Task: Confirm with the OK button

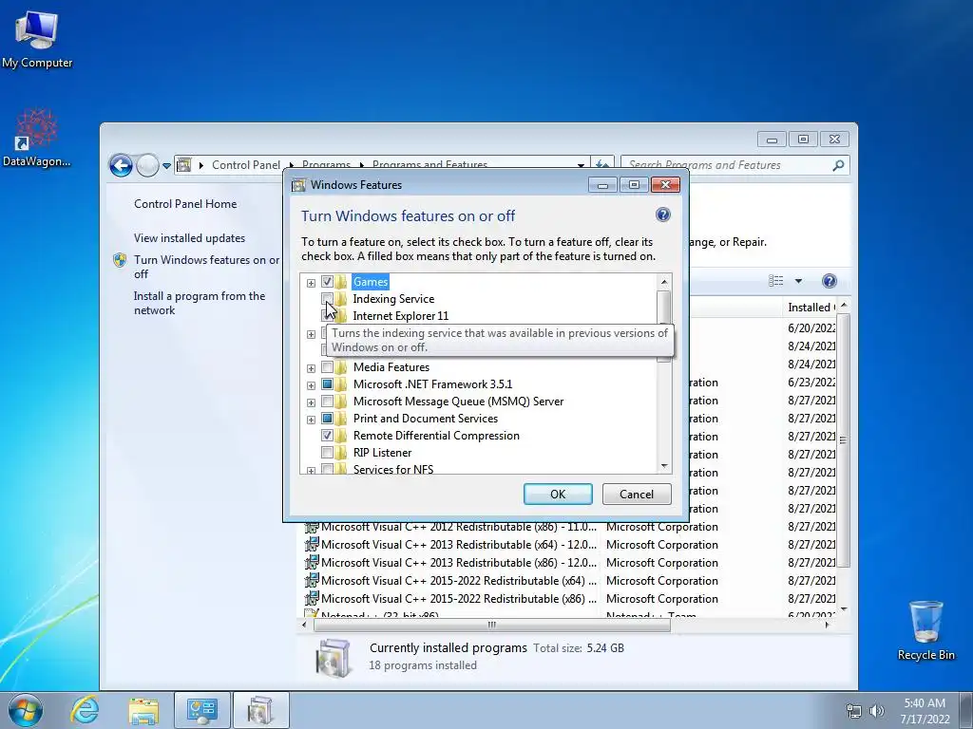Action: 558,494
